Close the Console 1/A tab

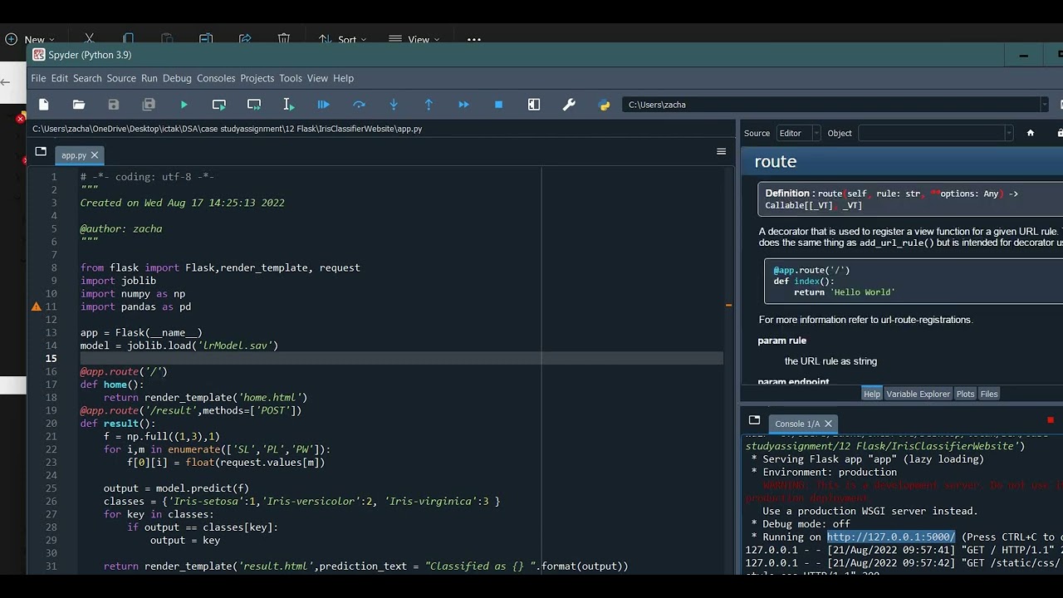coord(828,424)
